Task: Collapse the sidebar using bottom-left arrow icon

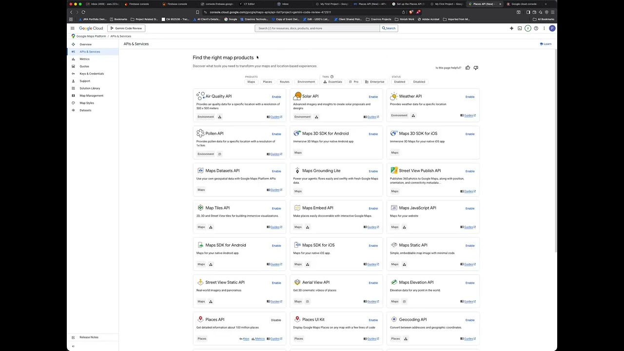Action: pos(73,347)
